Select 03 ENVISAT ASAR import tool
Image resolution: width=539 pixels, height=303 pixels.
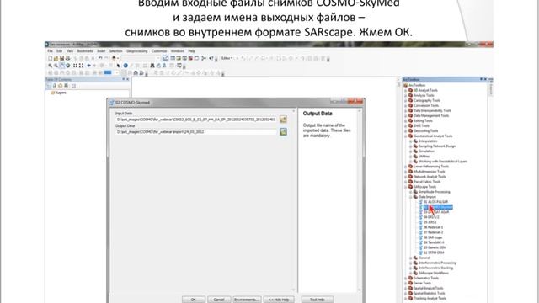(436, 212)
